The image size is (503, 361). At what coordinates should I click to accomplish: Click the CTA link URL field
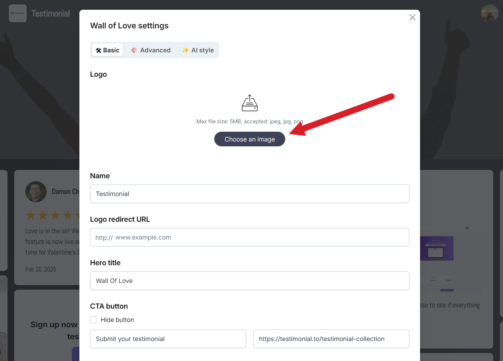pyautogui.click(x=331, y=339)
